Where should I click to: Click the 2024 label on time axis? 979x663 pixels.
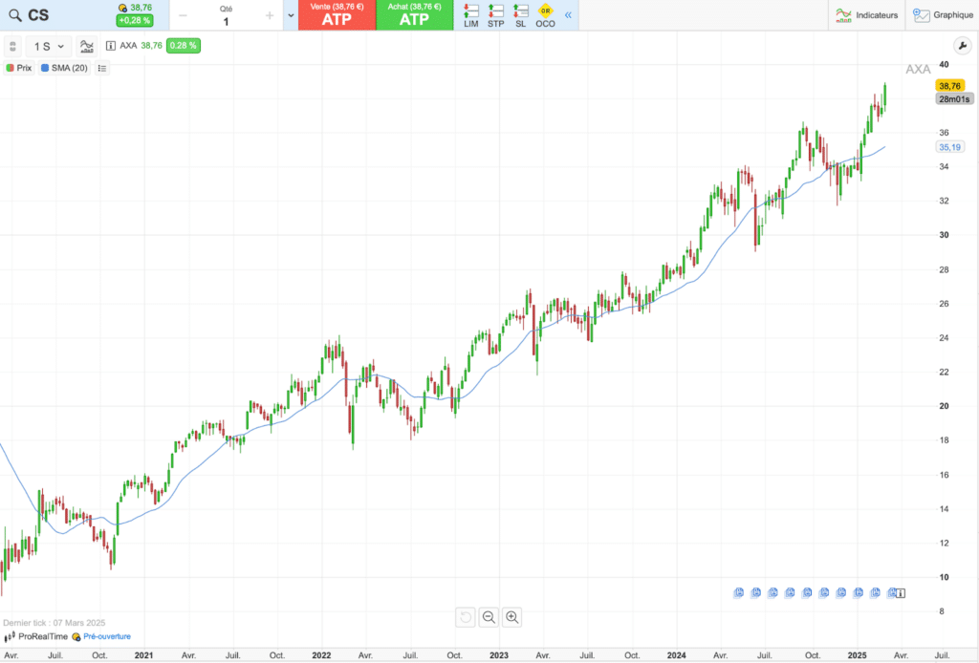[676, 655]
